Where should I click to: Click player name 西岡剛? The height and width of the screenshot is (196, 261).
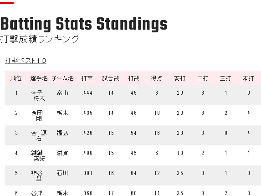(x=37, y=115)
